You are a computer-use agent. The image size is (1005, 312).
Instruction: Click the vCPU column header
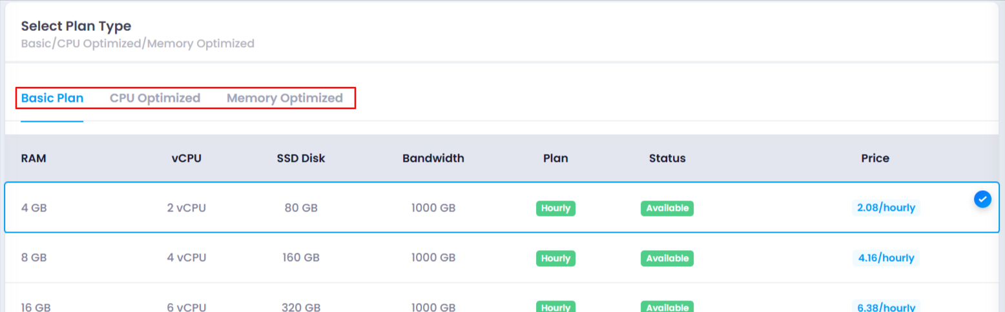coord(187,158)
